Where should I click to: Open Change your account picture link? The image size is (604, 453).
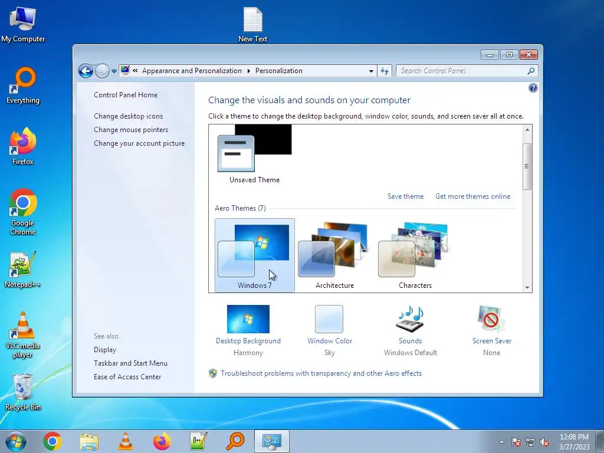(x=139, y=143)
